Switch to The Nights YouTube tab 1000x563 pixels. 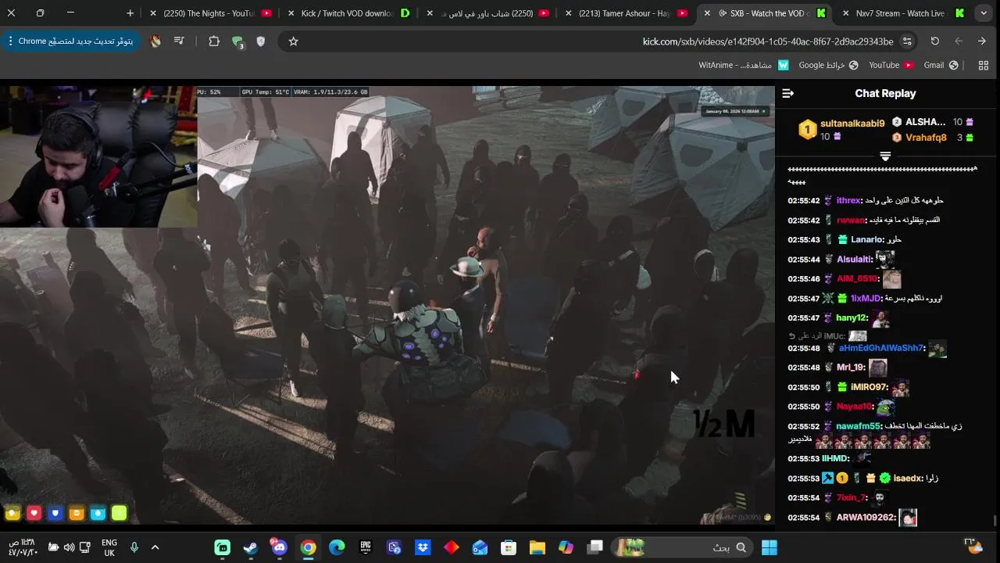211,13
